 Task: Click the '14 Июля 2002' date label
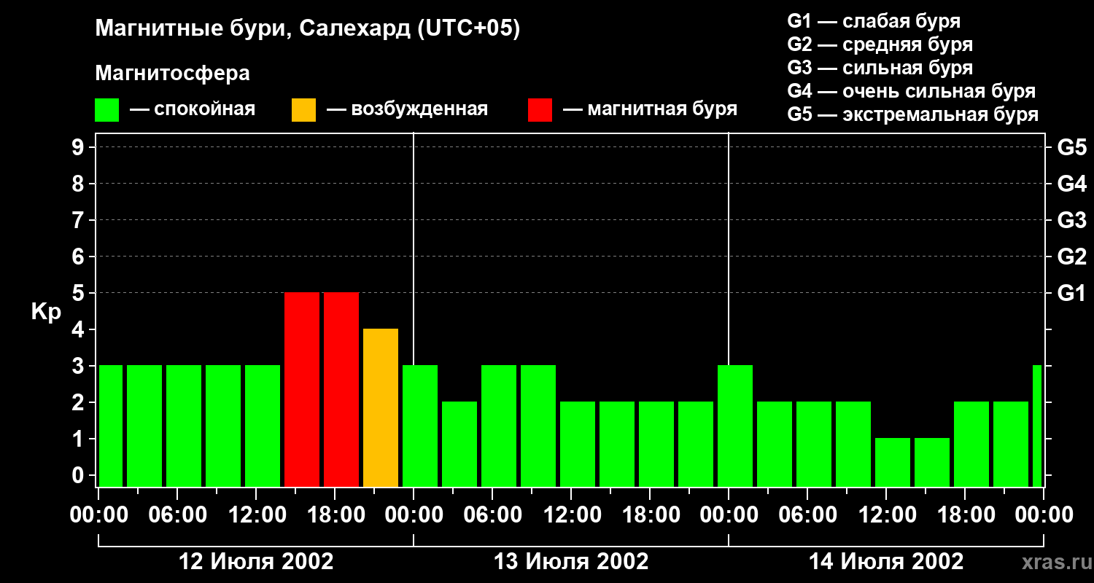click(886, 562)
